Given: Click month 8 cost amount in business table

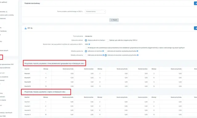Looking at the screenshot, I should [146, 82].
